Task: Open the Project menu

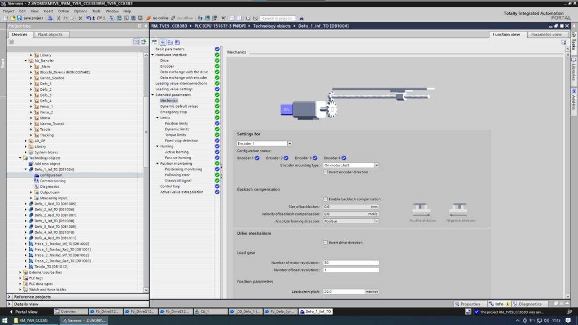Action: point(8,11)
